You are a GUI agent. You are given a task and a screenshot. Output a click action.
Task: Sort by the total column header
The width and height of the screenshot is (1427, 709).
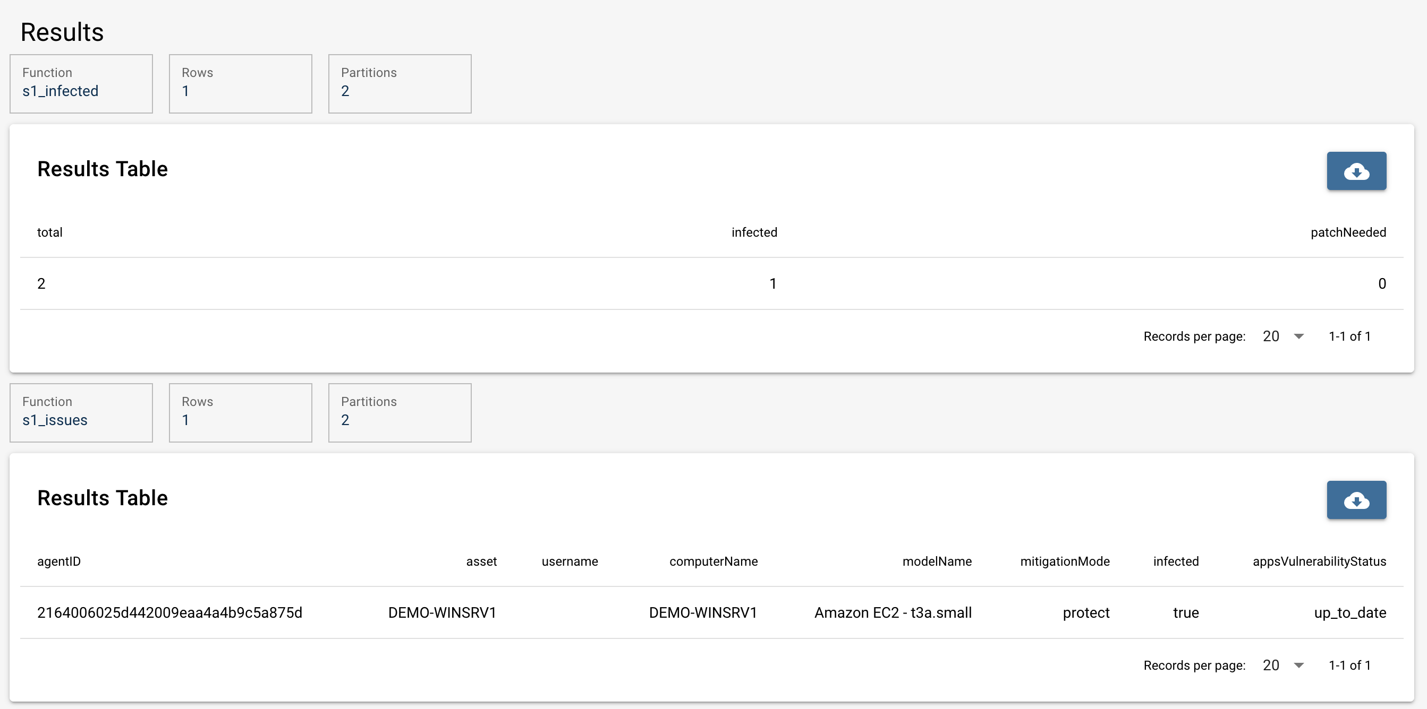coord(50,232)
